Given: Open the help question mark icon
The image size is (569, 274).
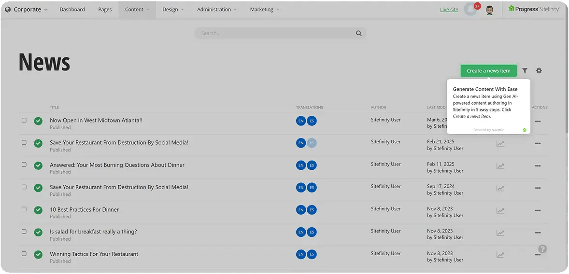Looking at the screenshot, I should click(542, 249).
